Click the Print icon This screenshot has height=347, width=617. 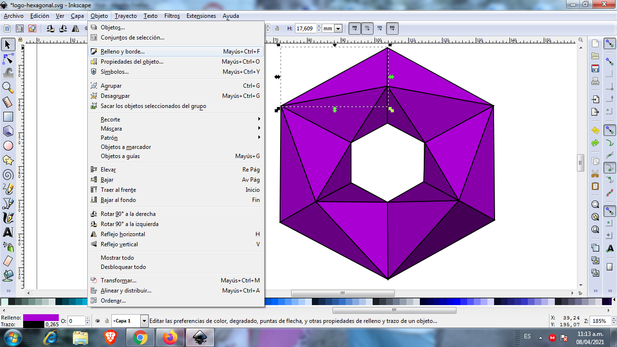(595, 81)
